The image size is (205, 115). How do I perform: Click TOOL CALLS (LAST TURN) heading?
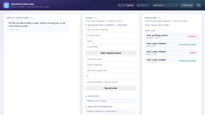click(x=157, y=25)
